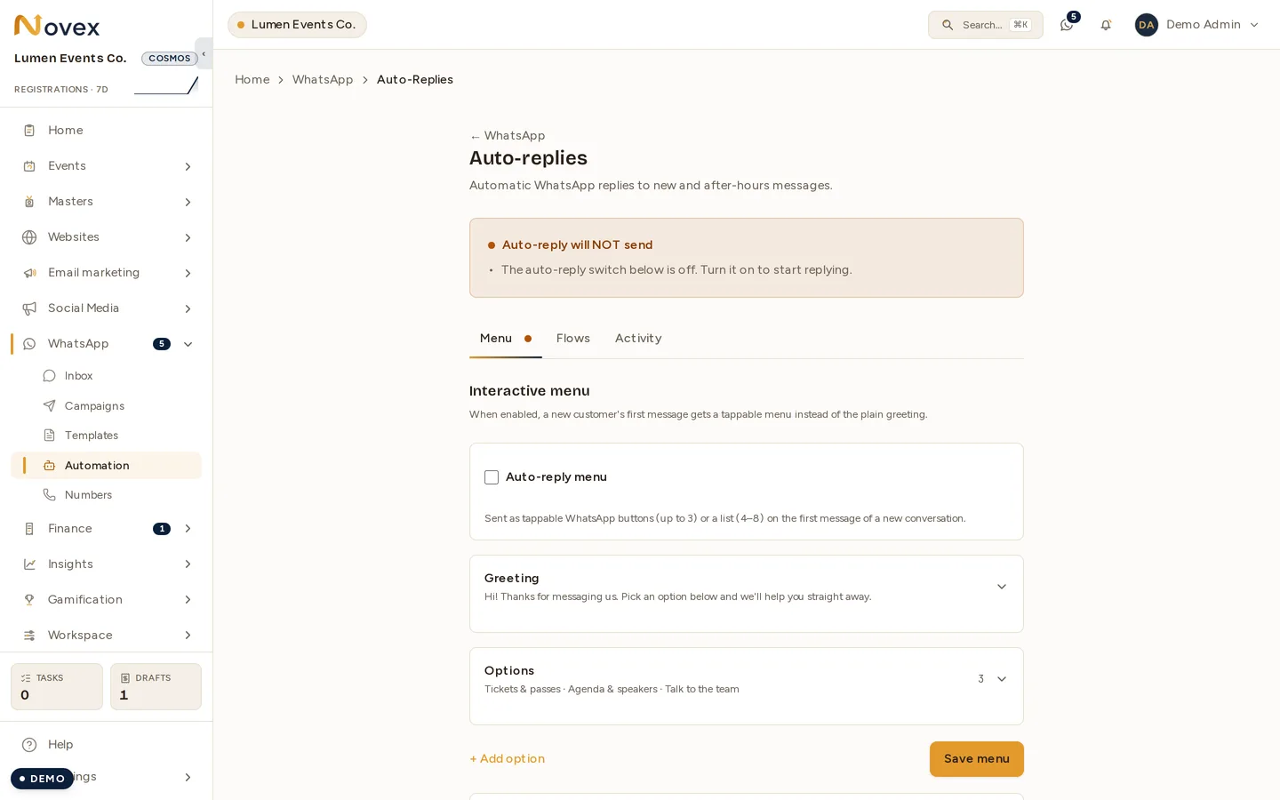Open WhatsApp messages icon in top bar
Image resolution: width=1280 pixels, height=800 pixels.
(x=1067, y=25)
